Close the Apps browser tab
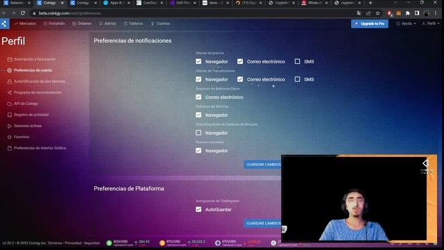 tap(129, 3)
